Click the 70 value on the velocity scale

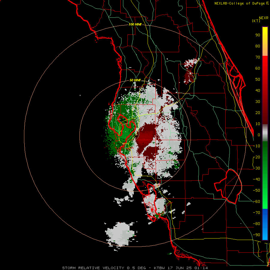click(258, 57)
